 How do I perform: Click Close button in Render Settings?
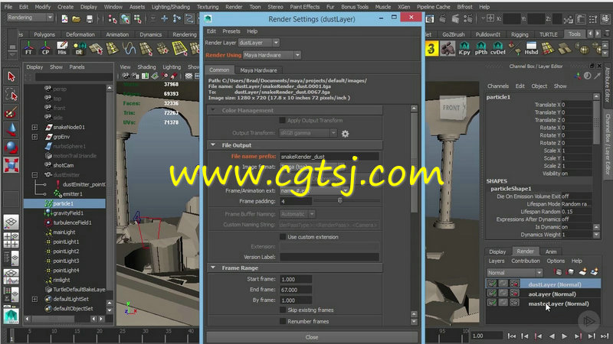point(312,337)
